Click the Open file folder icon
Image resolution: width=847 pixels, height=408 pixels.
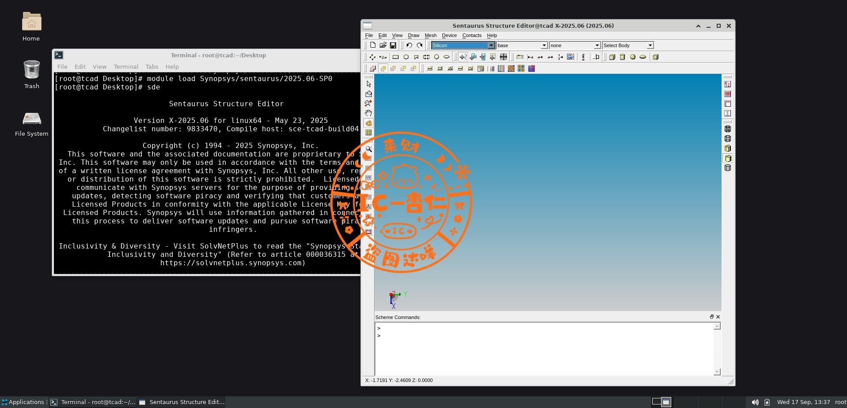click(x=383, y=45)
